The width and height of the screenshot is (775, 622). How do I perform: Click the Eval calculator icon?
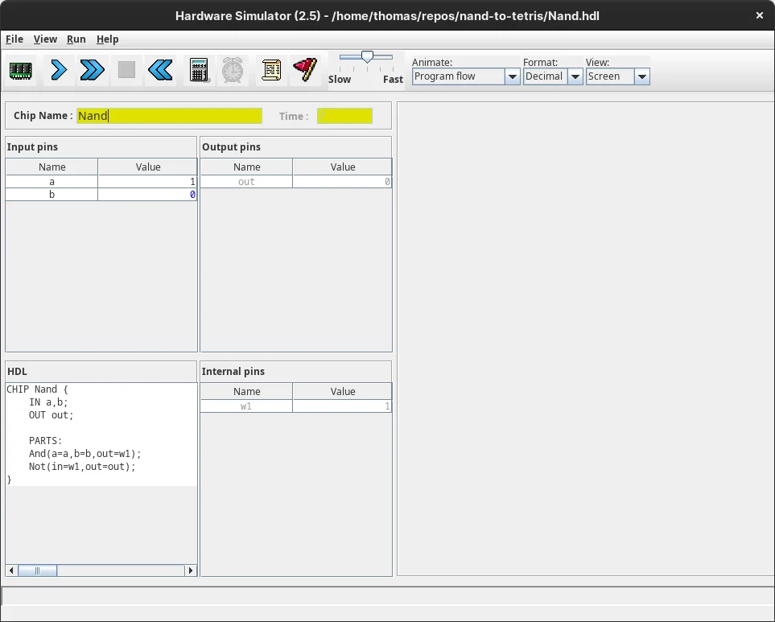[x=199, y=70]
